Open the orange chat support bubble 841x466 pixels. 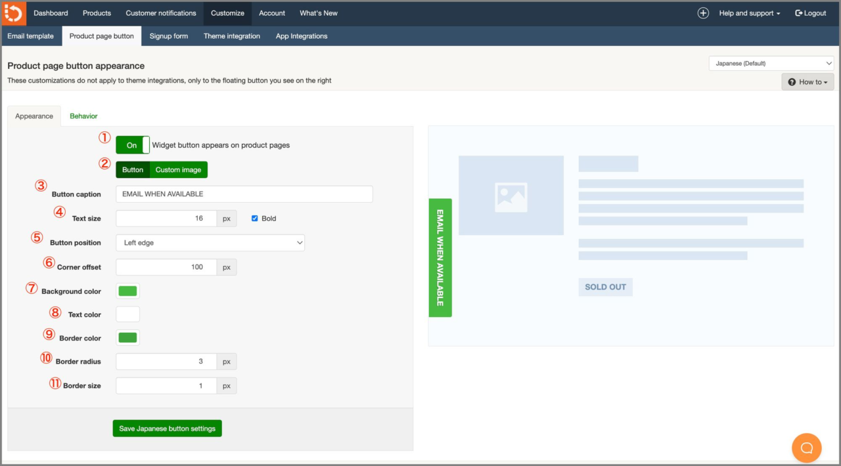point(806,448)
